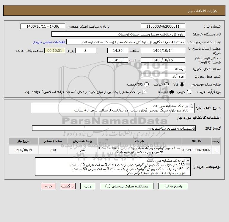The height and width of the screenshot is (222, 229).
Task: Click product code 0933410418760002 cell
Action: 196,150
